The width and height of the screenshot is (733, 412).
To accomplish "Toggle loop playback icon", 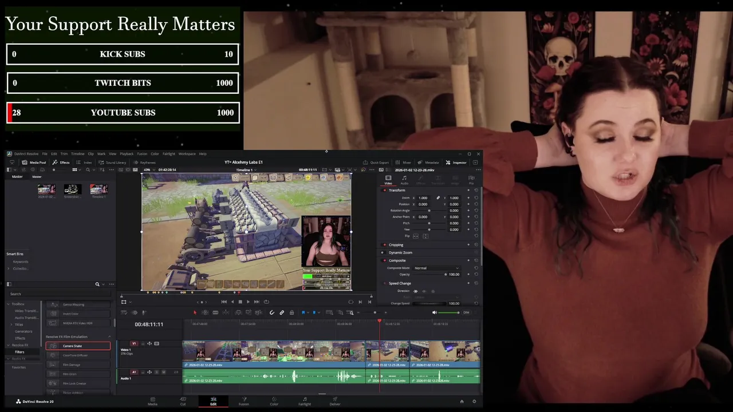I will 266,302.
